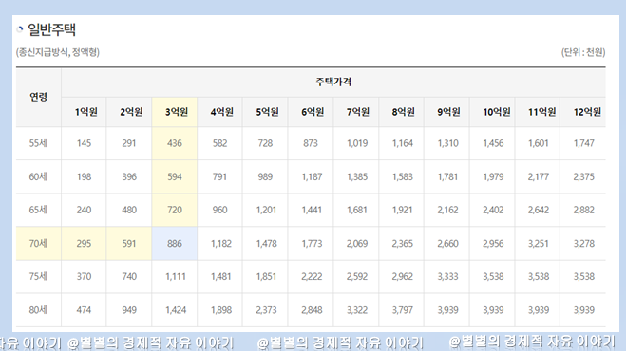Click the cell with value 2,222

[x=311, y=276]
